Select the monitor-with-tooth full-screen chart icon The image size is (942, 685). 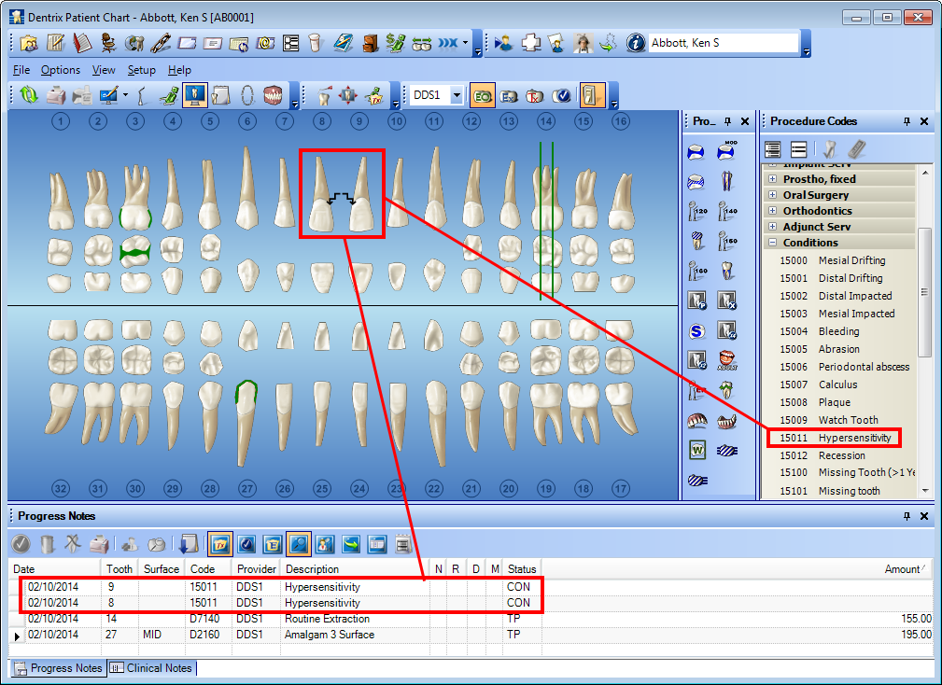tap(194, 95)
